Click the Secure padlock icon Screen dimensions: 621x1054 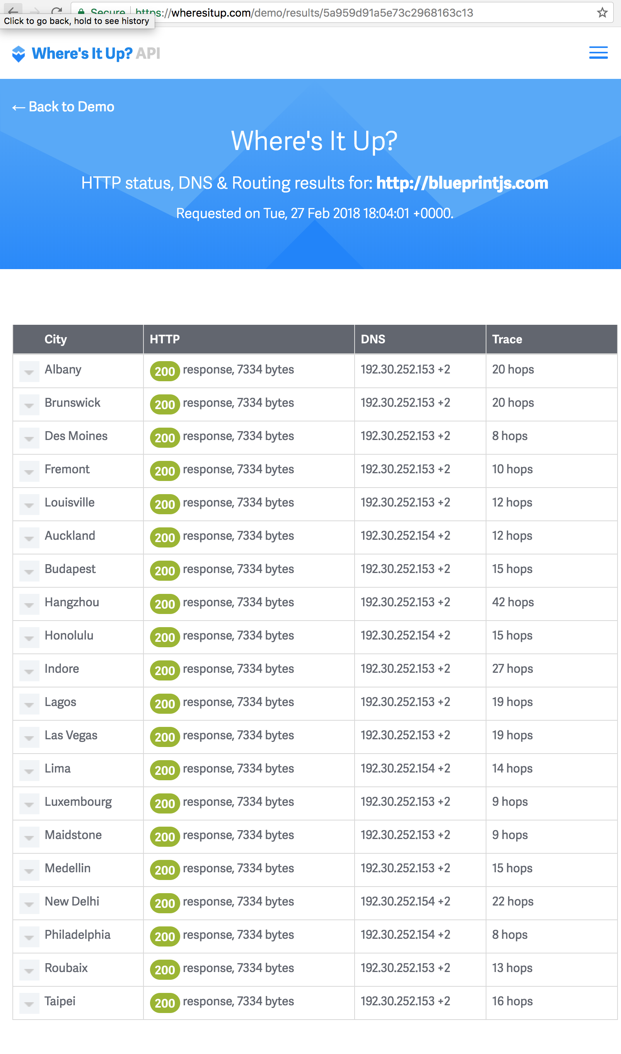(82, 12)
